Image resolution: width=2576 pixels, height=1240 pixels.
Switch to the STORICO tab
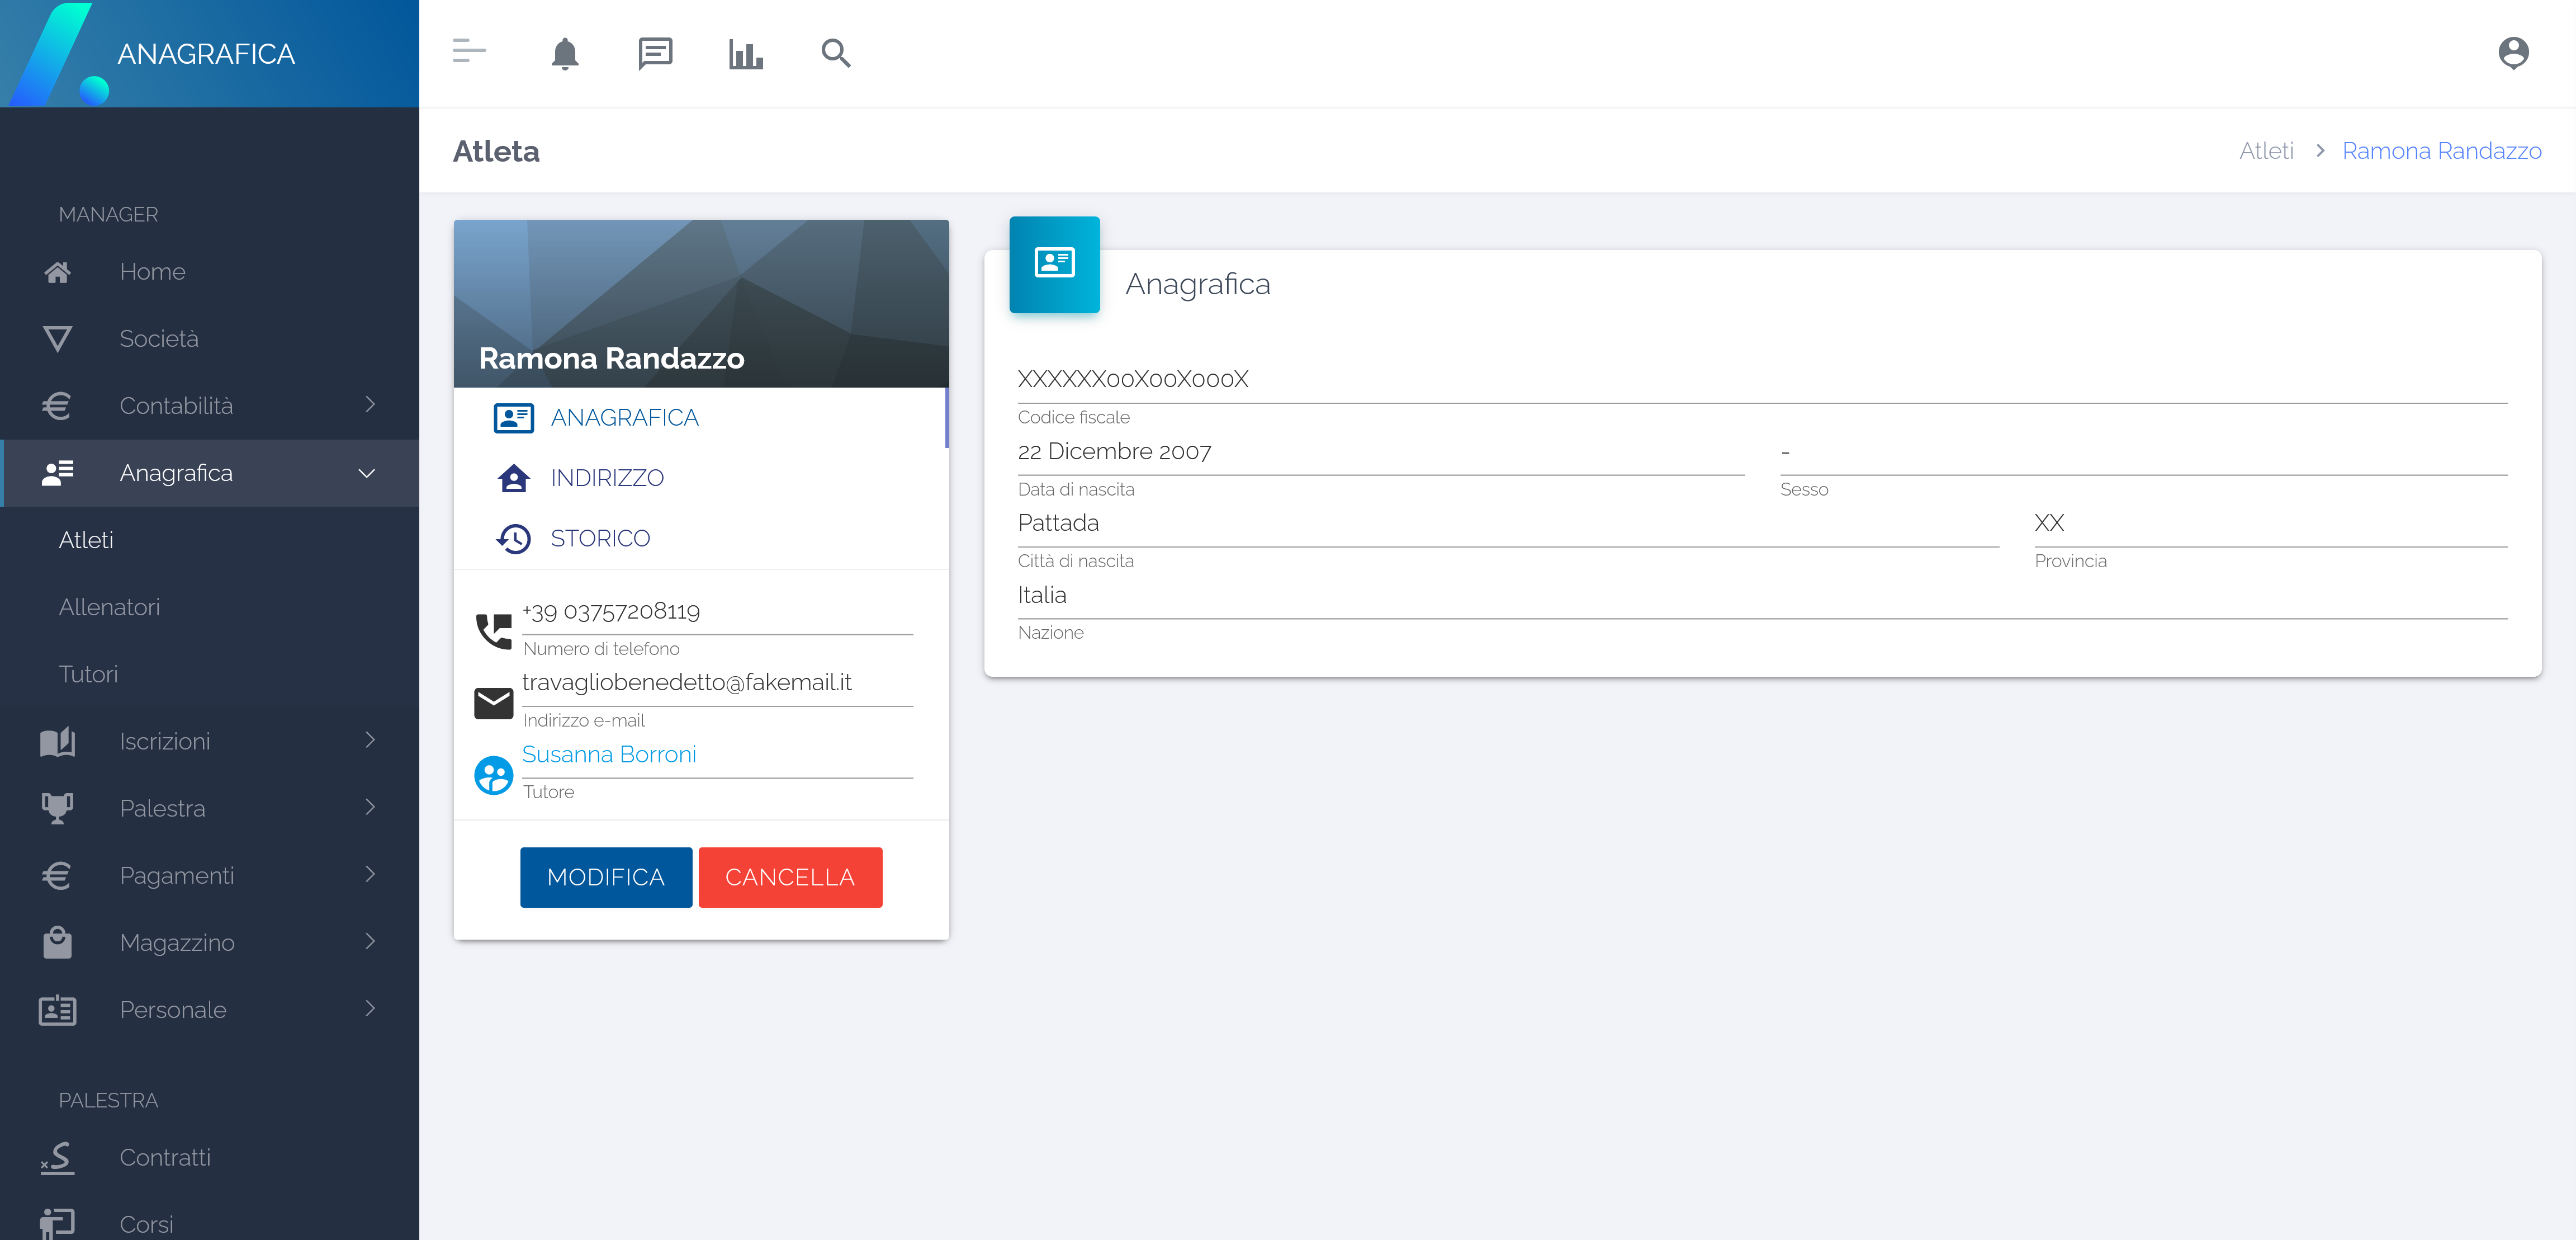click(701, 539)
